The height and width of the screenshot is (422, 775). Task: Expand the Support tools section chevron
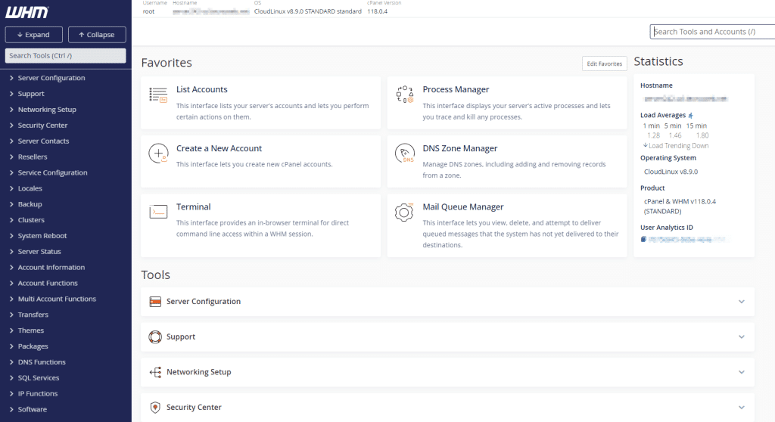[742, 337]
